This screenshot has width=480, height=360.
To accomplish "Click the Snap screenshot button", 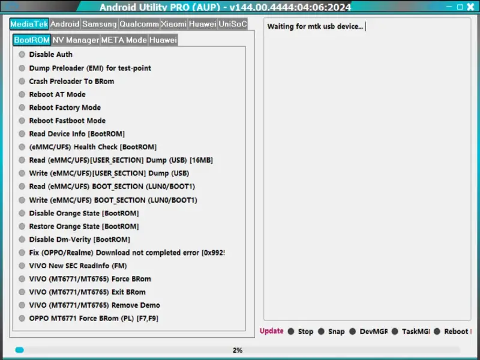I will coord(331,331).
